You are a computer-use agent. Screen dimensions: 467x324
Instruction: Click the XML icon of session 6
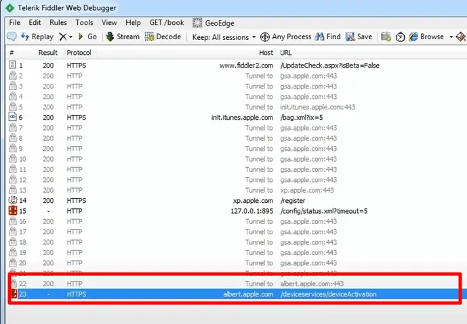coord(12,116)
